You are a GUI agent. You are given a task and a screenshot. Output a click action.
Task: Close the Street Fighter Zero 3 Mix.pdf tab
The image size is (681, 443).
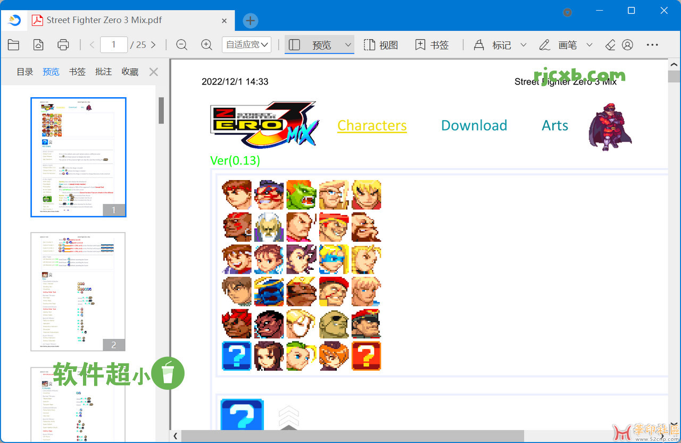pos(225,21)
